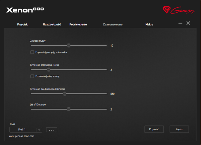Open the Podświetlenie tab
The width and height of the screenshot is (201, 145).
coord(78,24)
